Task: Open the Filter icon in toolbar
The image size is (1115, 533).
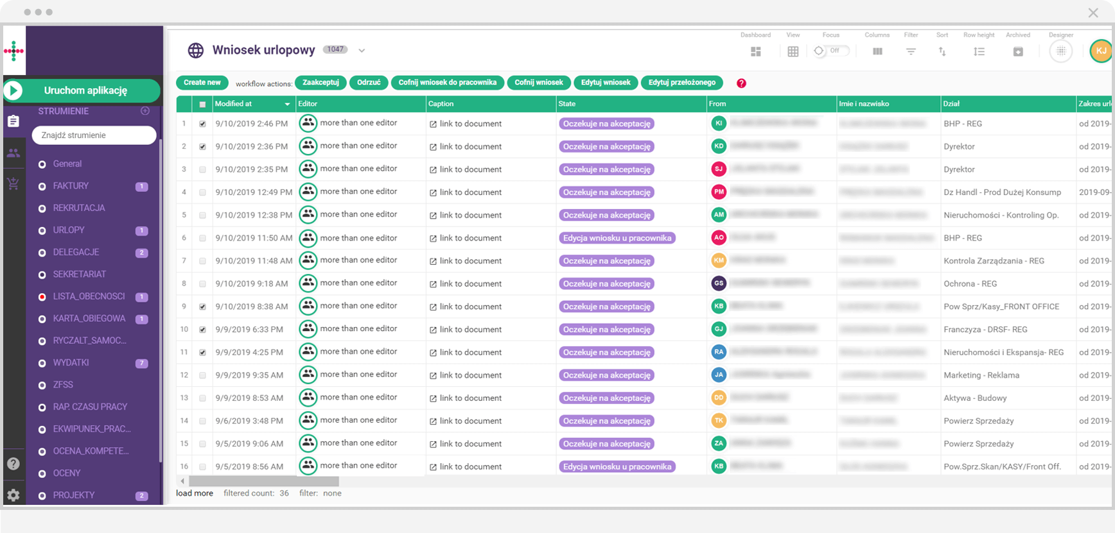Action: pyautogui.click(x=910, y=51)
